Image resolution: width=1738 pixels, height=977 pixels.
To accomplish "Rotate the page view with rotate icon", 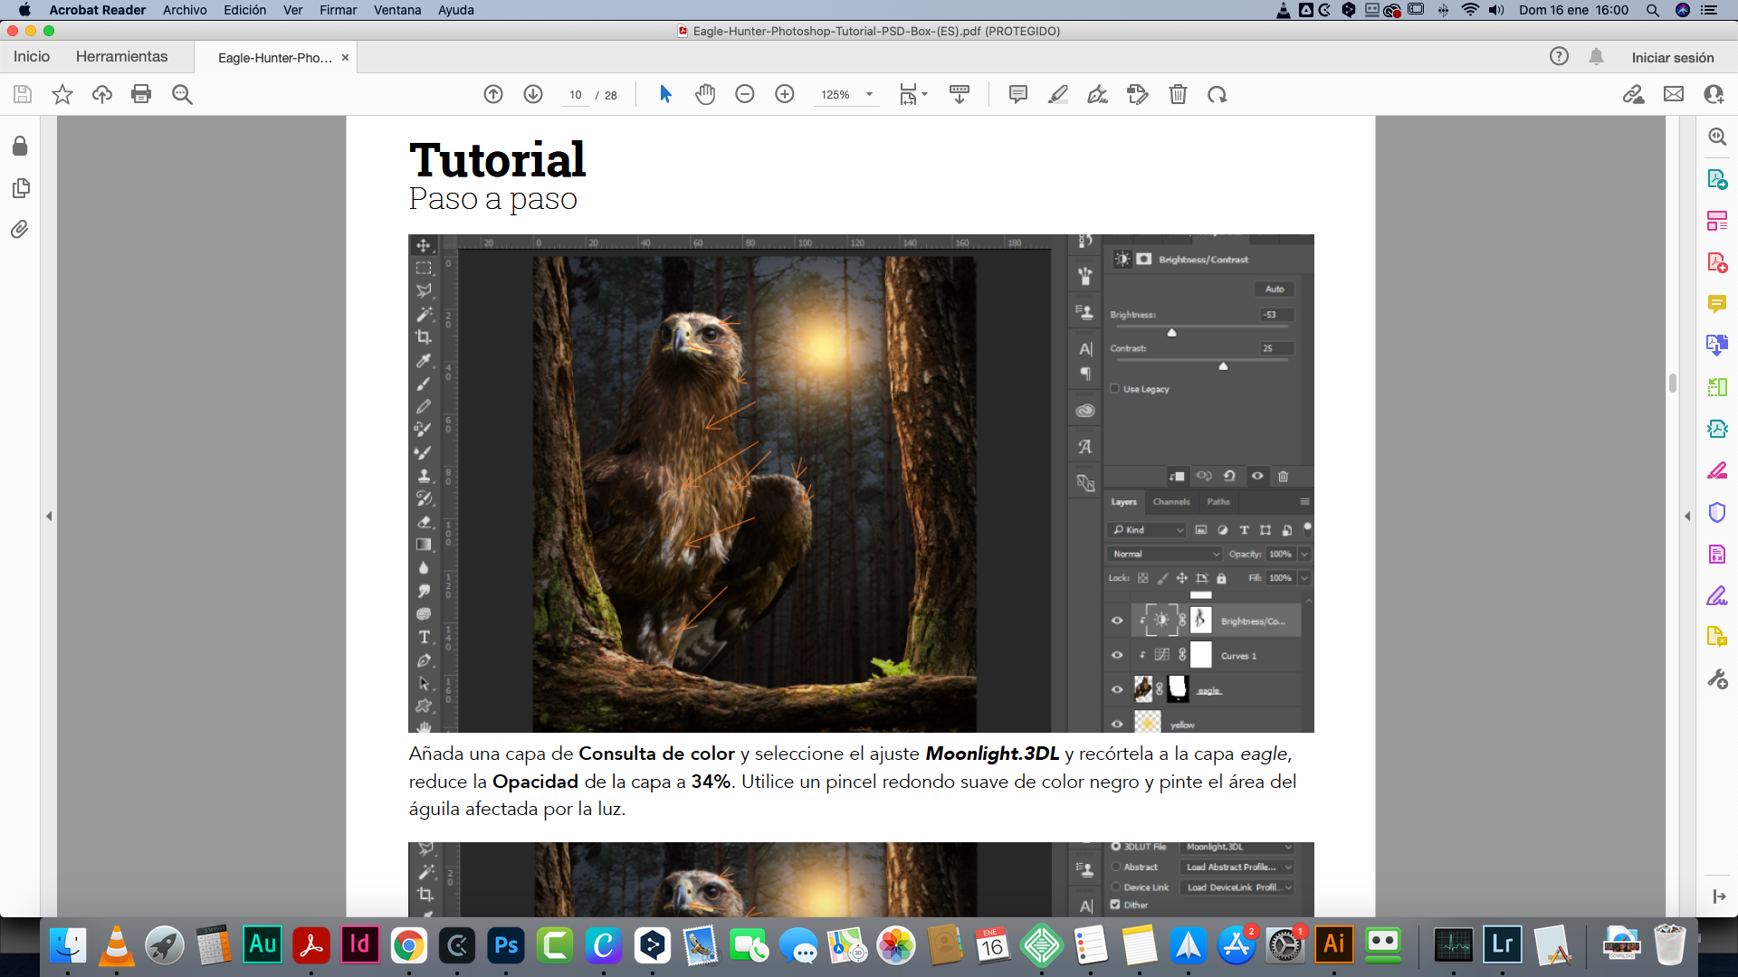I will click(x=1218, y=94).
